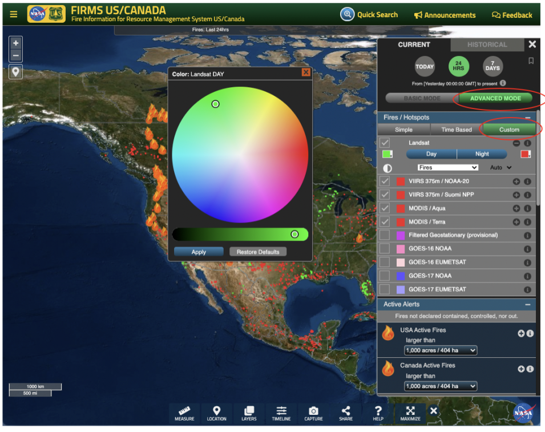545x432 pixels.
Task: Open the Landsat Day green color swatch
Action: [x=387, y=154]
